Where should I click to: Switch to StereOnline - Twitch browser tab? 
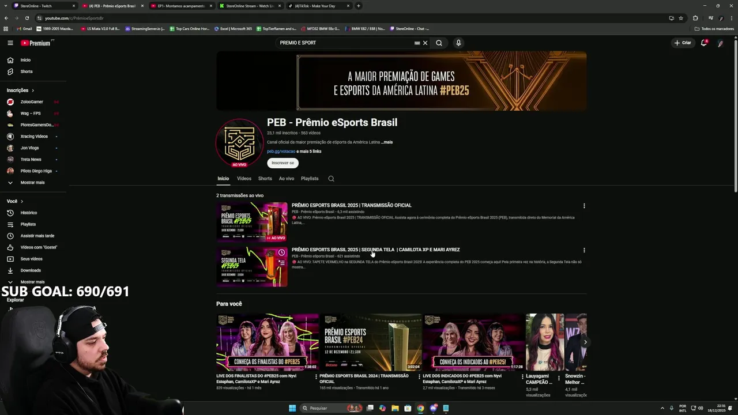click(x=45, y=6)
